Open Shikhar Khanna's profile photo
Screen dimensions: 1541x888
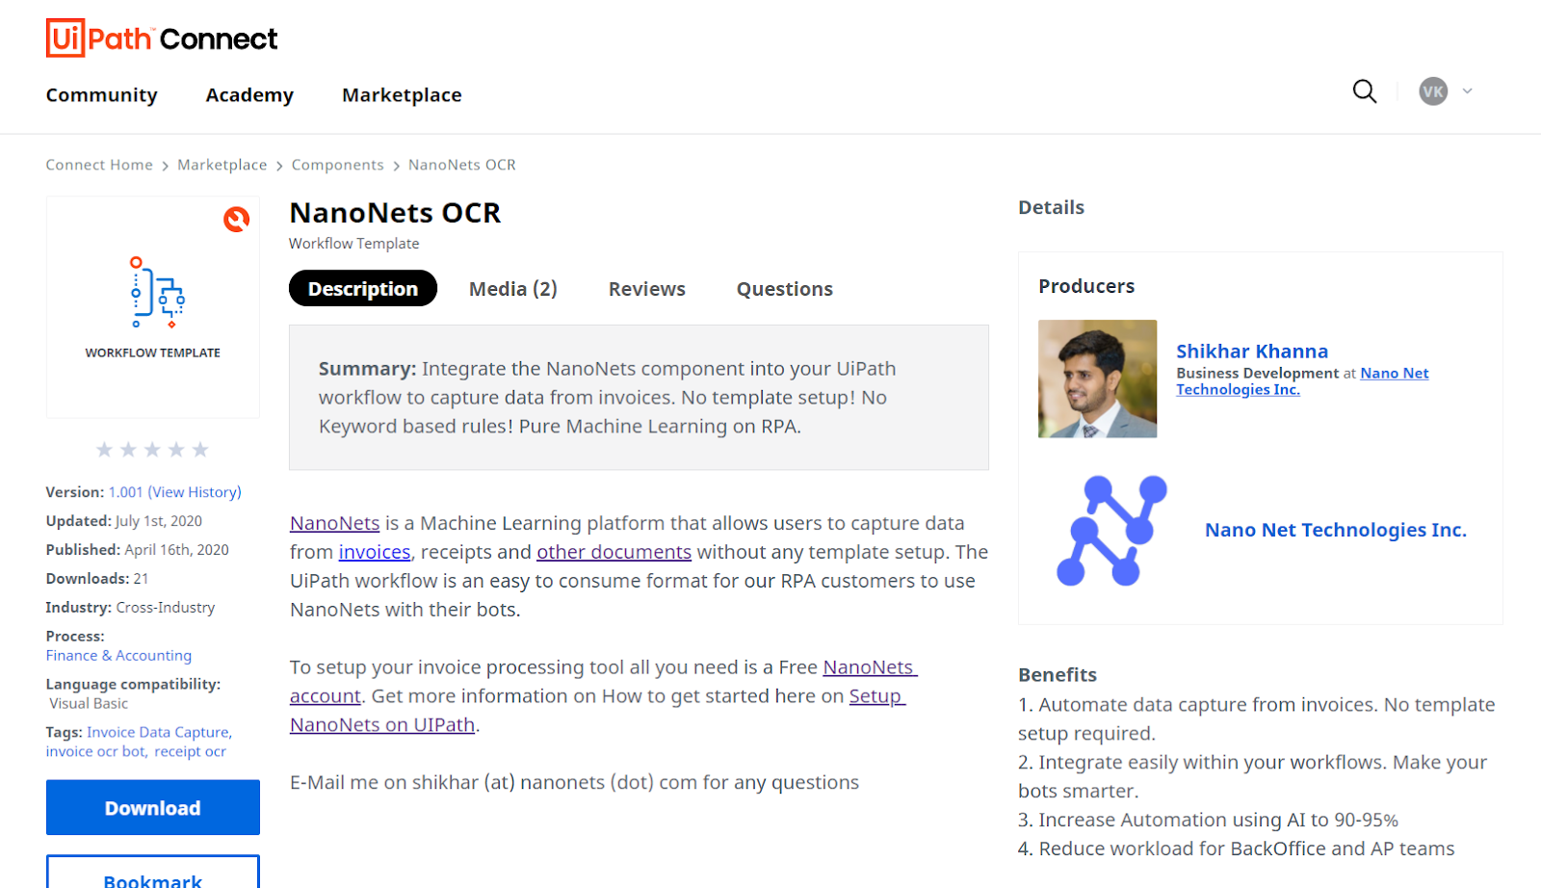point(1097,379)
